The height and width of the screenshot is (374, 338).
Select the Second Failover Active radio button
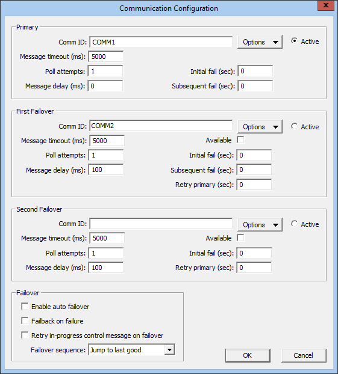click(294, 224)
